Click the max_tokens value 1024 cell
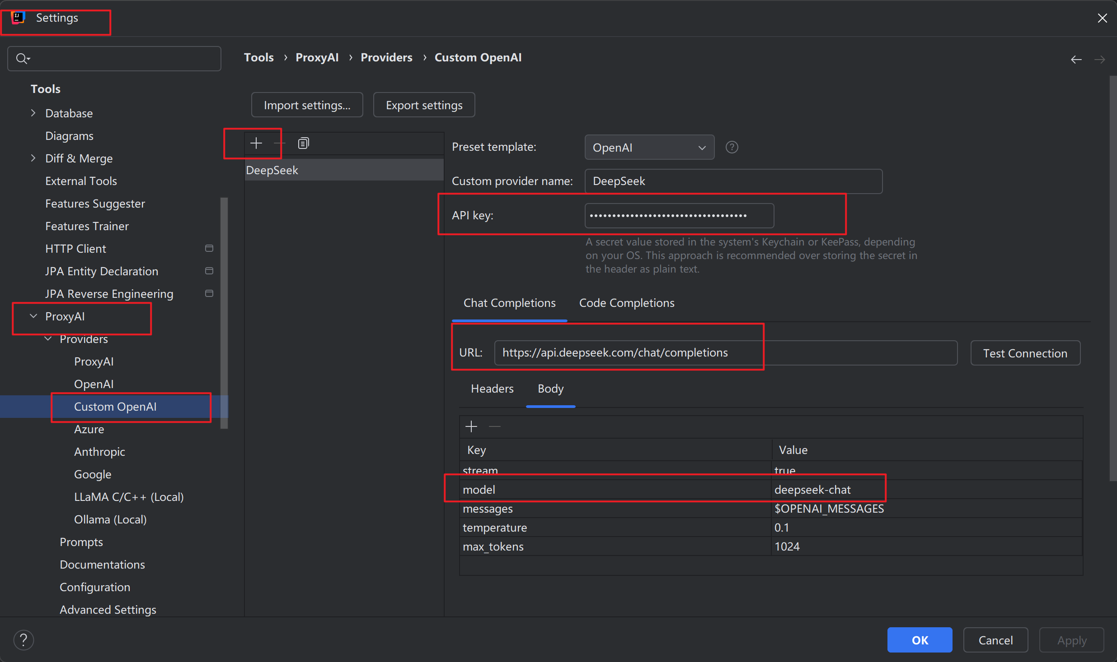This screenshot has width=1117, height=662. pyautogui.click(x=927, y=546)
